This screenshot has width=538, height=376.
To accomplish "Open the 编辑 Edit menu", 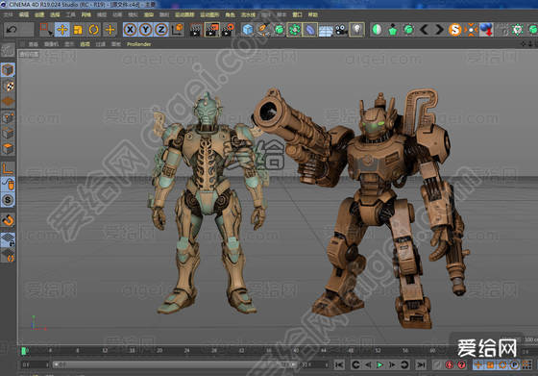I will tap(24, 14).
